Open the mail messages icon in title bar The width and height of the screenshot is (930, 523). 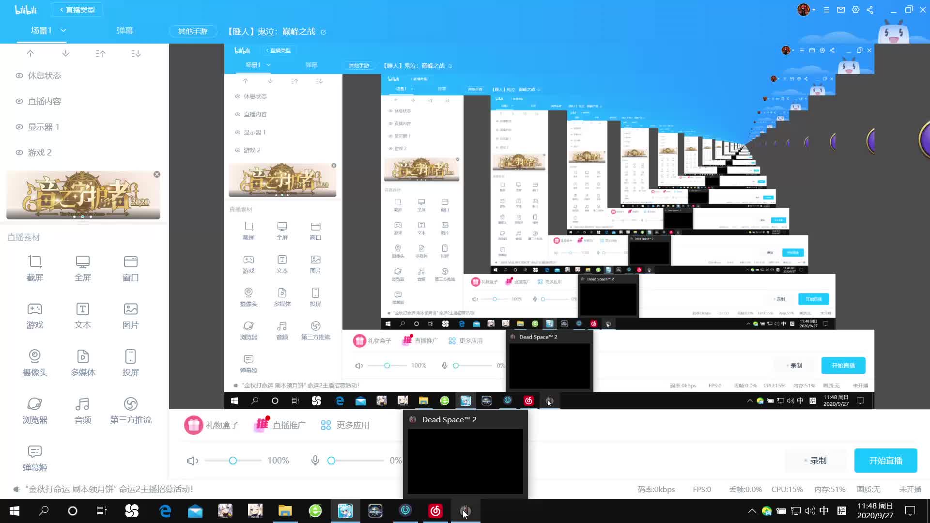point(841,10)
